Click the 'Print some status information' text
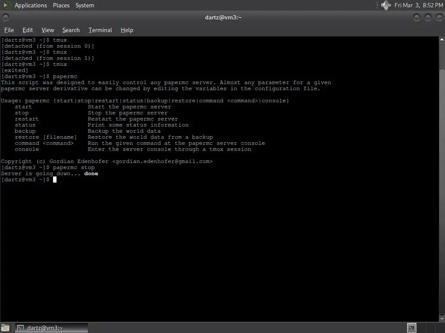The image size is (445, 333). point(138,125)
